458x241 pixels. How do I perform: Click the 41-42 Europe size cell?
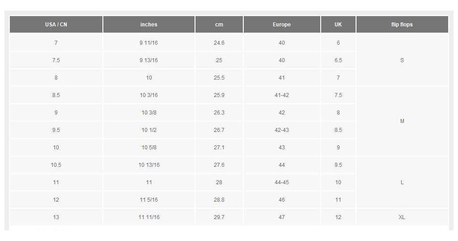click(x=282, y=95)
